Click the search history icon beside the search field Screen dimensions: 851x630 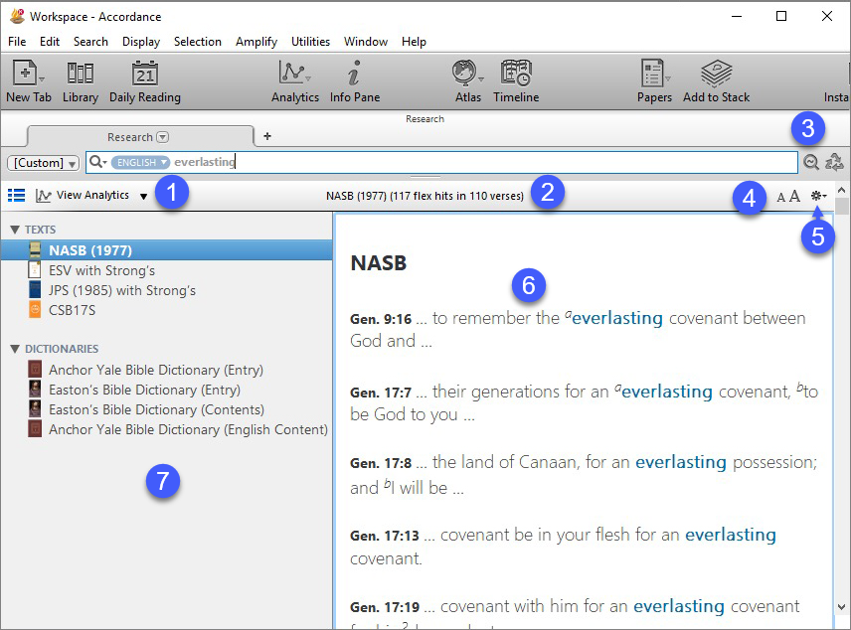pyautogui.click(x=811, y=162)
